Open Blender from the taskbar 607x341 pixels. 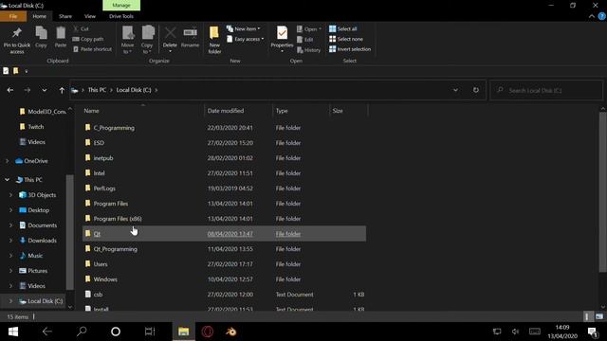[231, 332]
